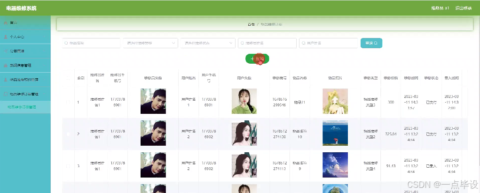Expand 个人中心 chevron in sidebar
Viewport: 480px width, 193px height.
coord(45,37)
